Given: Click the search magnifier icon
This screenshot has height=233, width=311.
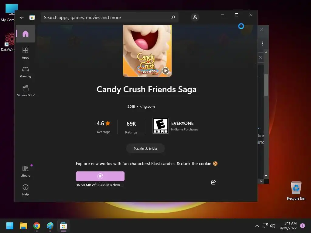Looking at the screenshot, I should click(x=173, y=17).
